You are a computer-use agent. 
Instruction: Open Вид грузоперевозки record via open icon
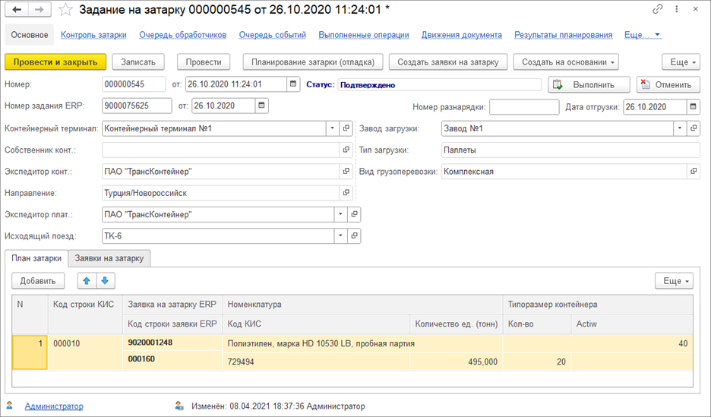click(694, 172)
